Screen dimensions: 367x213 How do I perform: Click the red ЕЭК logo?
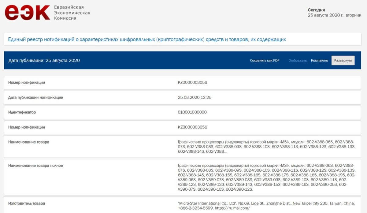point(27,12)
